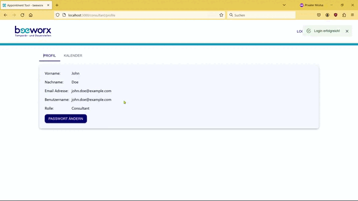Click the Login erfolgreich! toast text
This screenshot has width=358, height=201.
(327, 31)
